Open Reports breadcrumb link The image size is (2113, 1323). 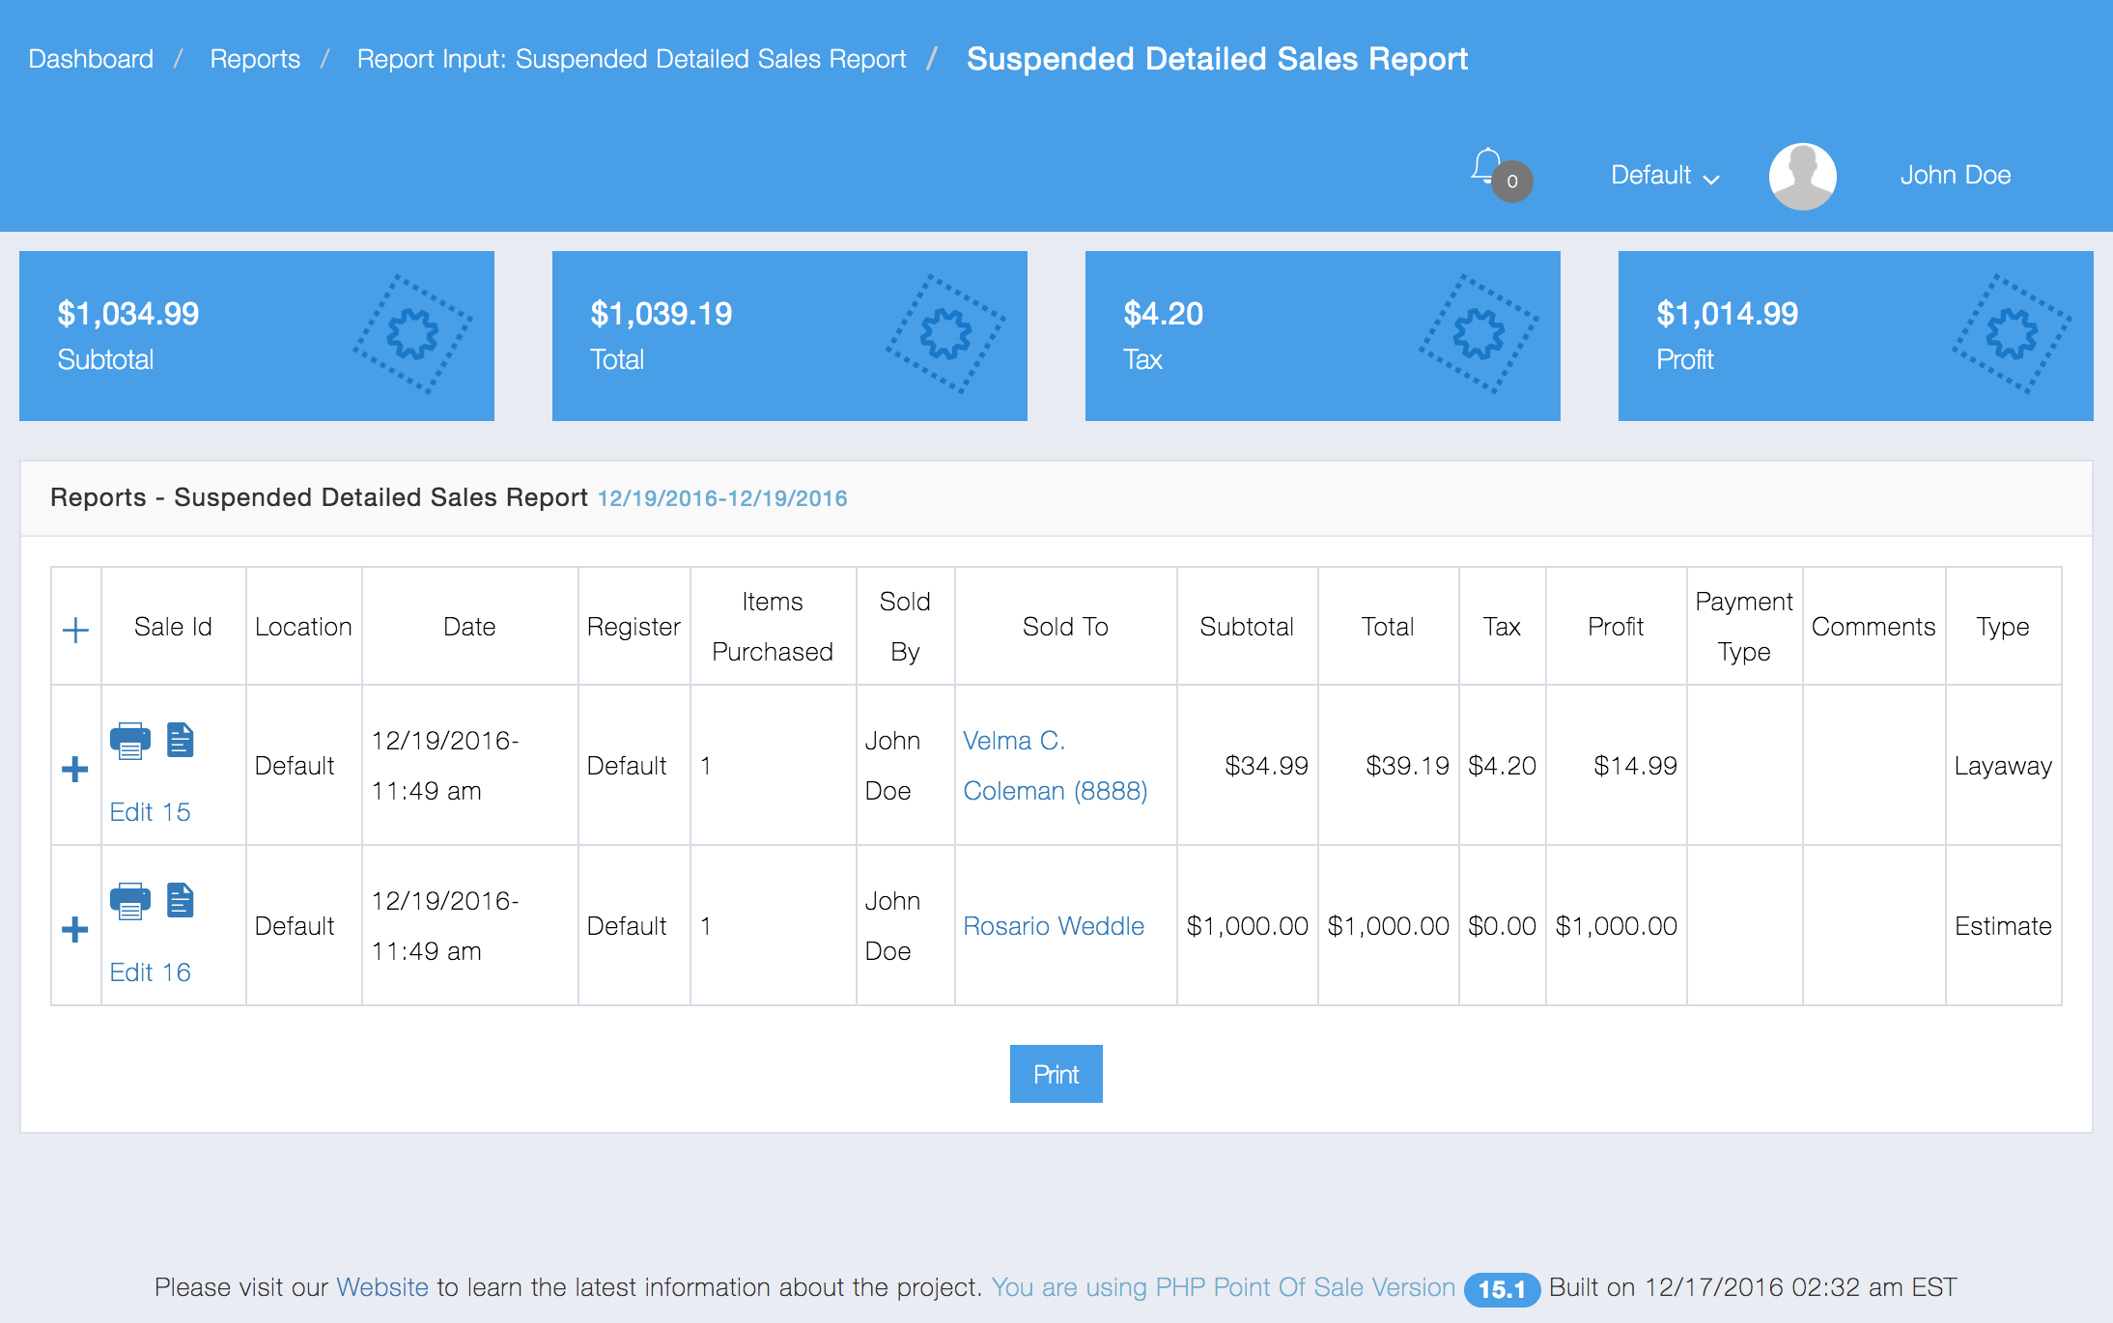click(x=255, y=59)
